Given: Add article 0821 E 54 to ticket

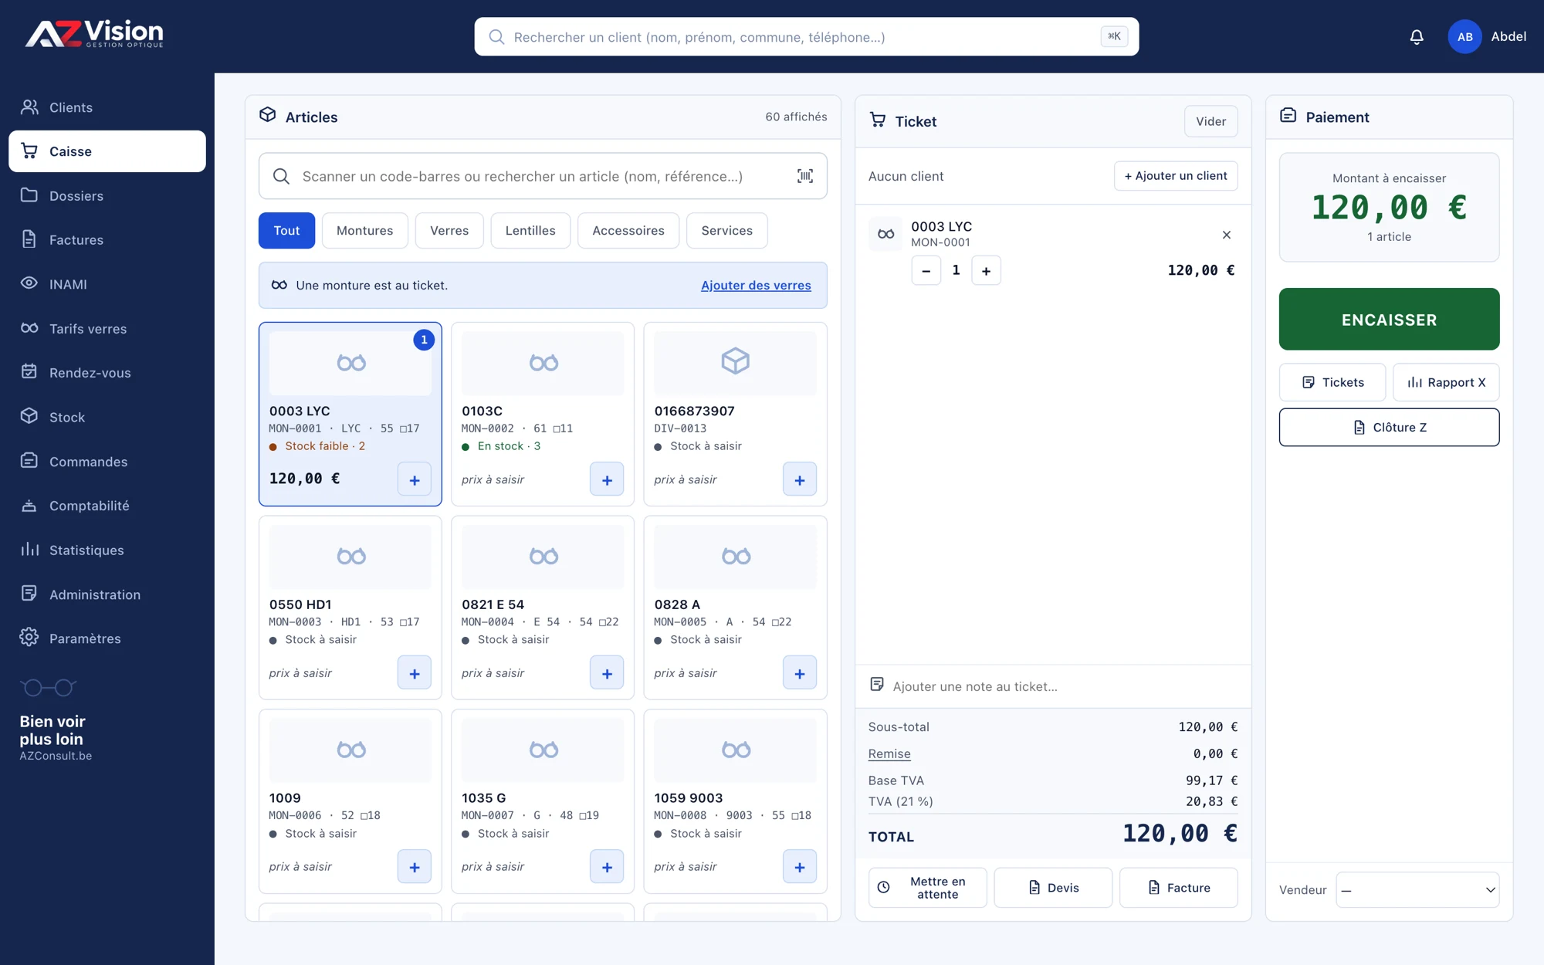Looking at the screenshot, I should 607,673.
